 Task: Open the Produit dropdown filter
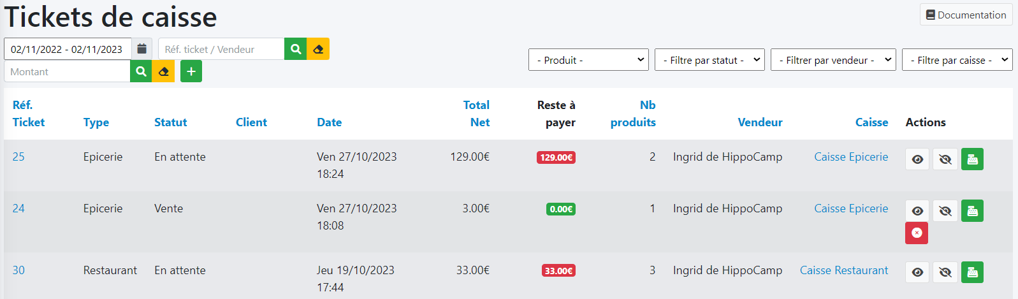pos(588,60)
